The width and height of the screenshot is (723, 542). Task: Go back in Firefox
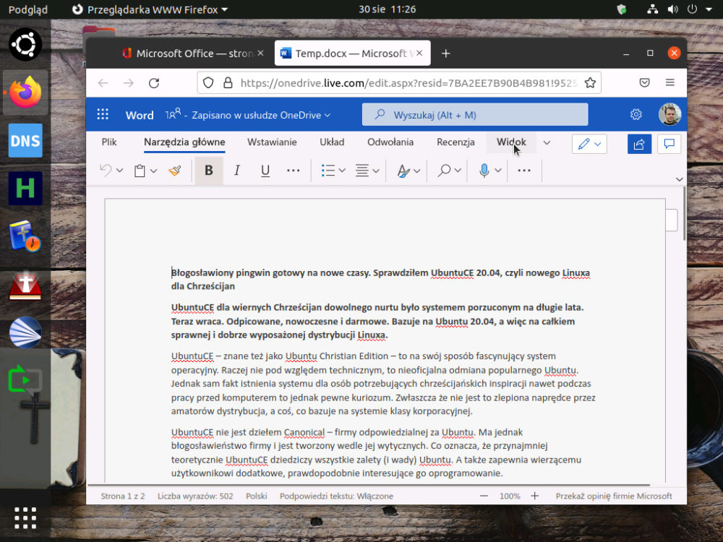(103, 83)
